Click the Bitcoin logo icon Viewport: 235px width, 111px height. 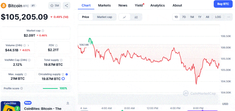coord(4,5)
